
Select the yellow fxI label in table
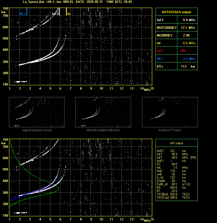pos(159,43)
